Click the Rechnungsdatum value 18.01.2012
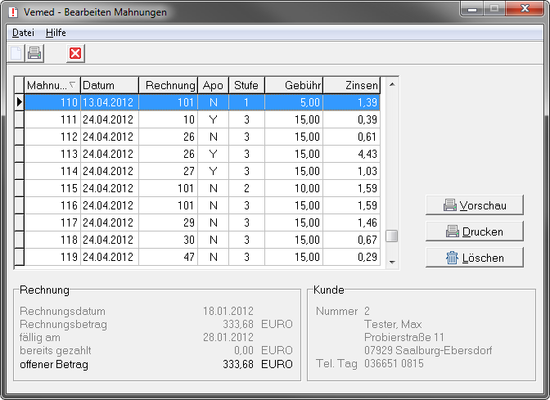550x400 pixels. 228,311
